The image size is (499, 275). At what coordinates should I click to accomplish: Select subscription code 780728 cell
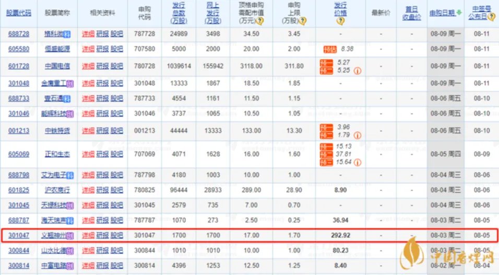pyautogui.click(x=145, y=66)
